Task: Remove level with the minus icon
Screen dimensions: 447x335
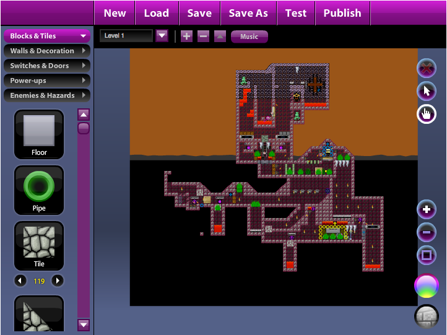Action: [203, 36]
